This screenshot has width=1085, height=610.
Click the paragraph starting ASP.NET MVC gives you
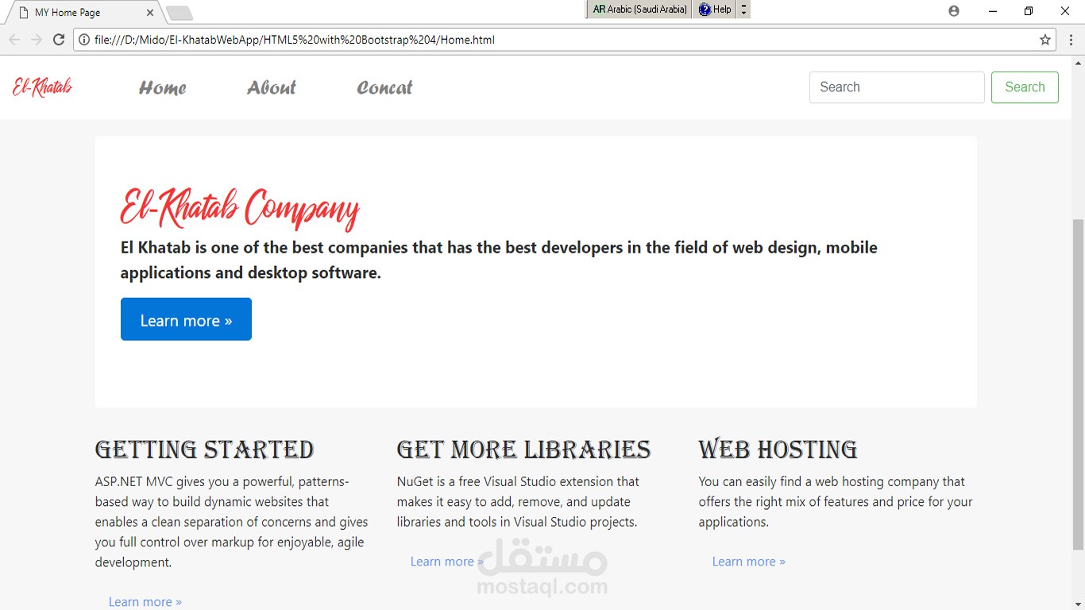pos(232,522)
